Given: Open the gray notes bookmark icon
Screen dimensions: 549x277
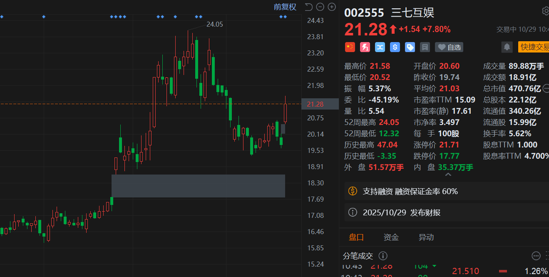Looking at the screenshot, I should [x=425, y=47].
